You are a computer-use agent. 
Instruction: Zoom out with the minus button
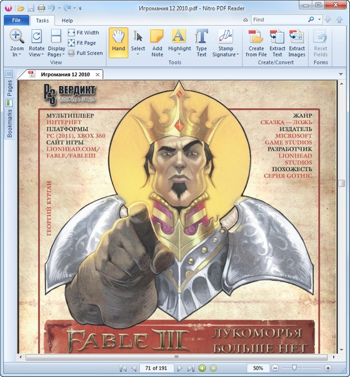[275, 368]
